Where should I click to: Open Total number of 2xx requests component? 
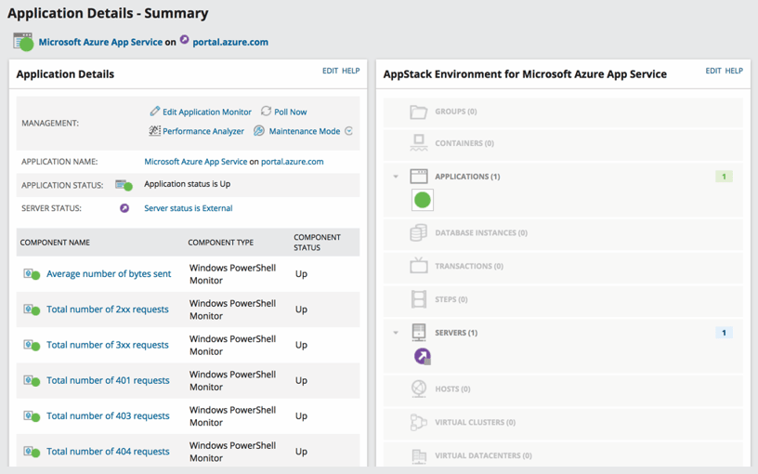tap(108, 309)
